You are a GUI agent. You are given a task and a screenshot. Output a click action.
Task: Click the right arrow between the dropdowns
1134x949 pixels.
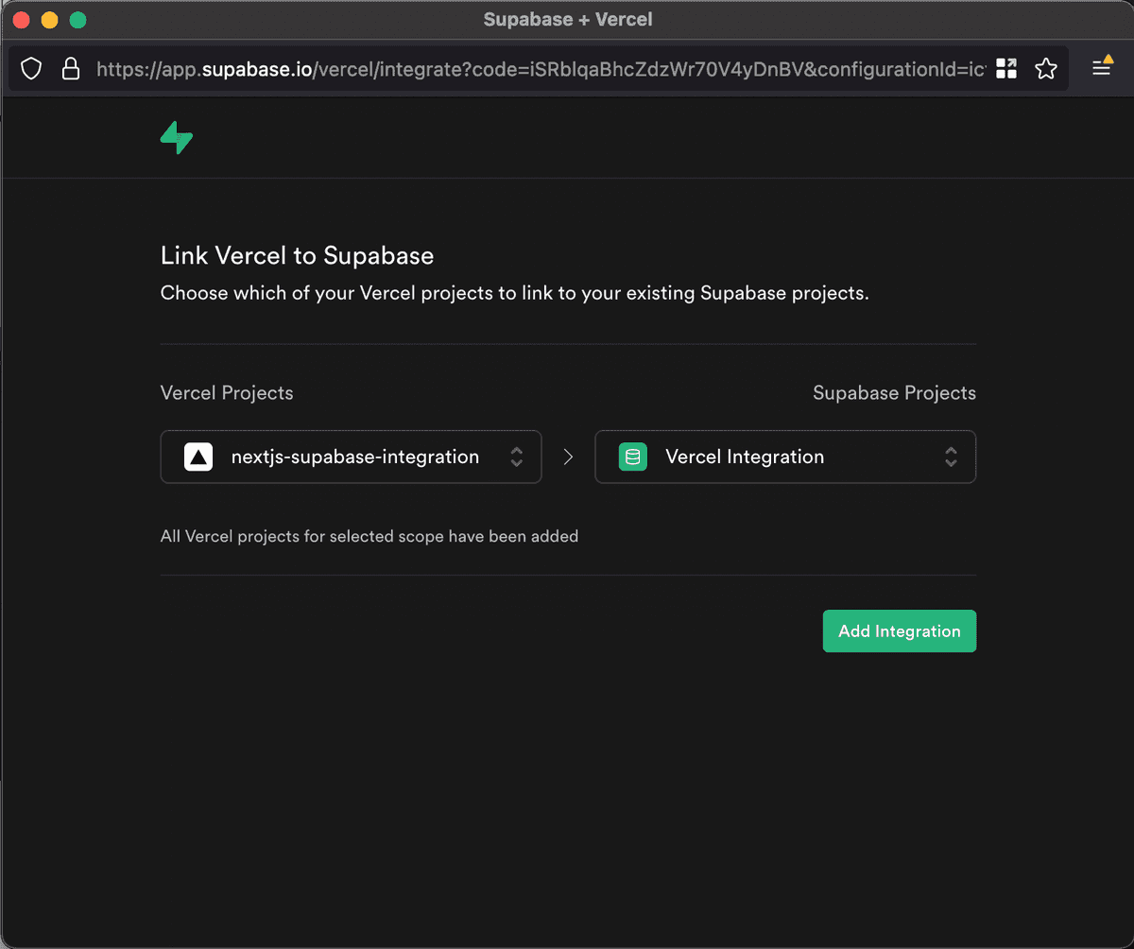(568, 457)
